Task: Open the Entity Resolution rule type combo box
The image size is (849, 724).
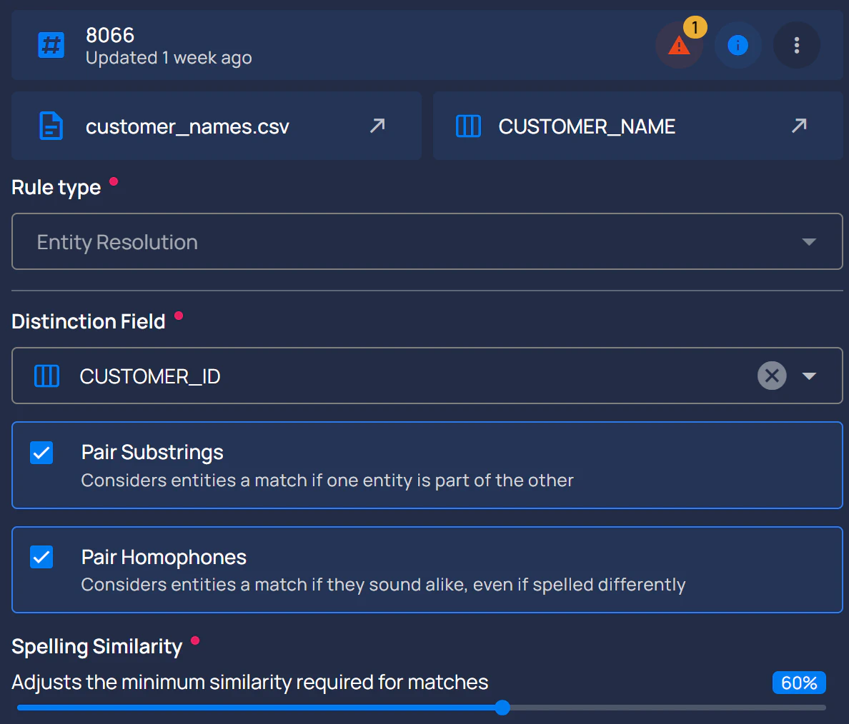Action: [427, 241]
